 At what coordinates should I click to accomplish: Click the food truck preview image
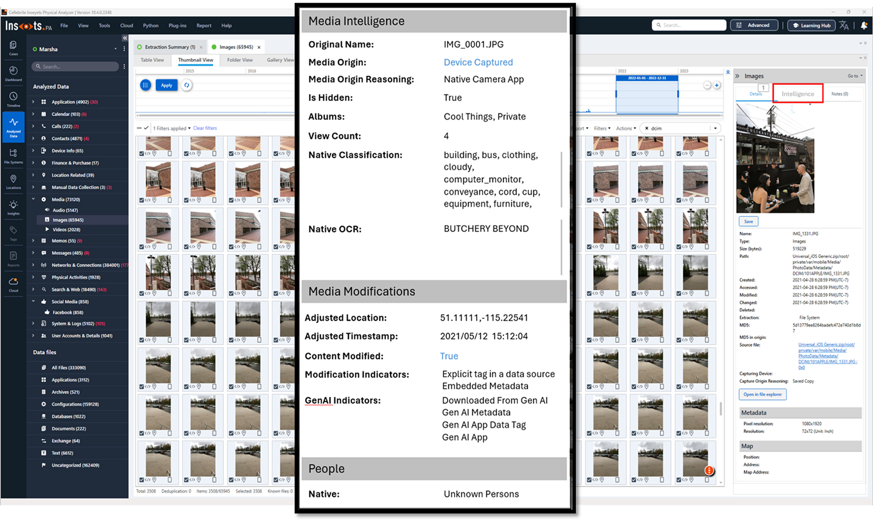pos(775,158)
